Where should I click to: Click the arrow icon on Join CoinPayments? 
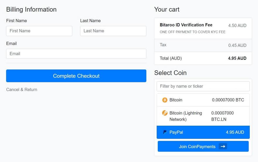[223, 146]
